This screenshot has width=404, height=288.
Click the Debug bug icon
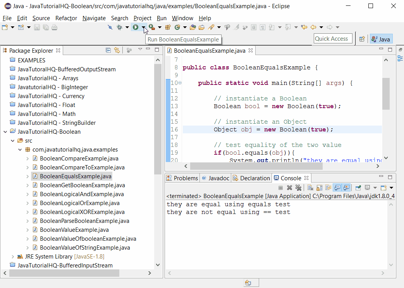click(x=120, y=27)
